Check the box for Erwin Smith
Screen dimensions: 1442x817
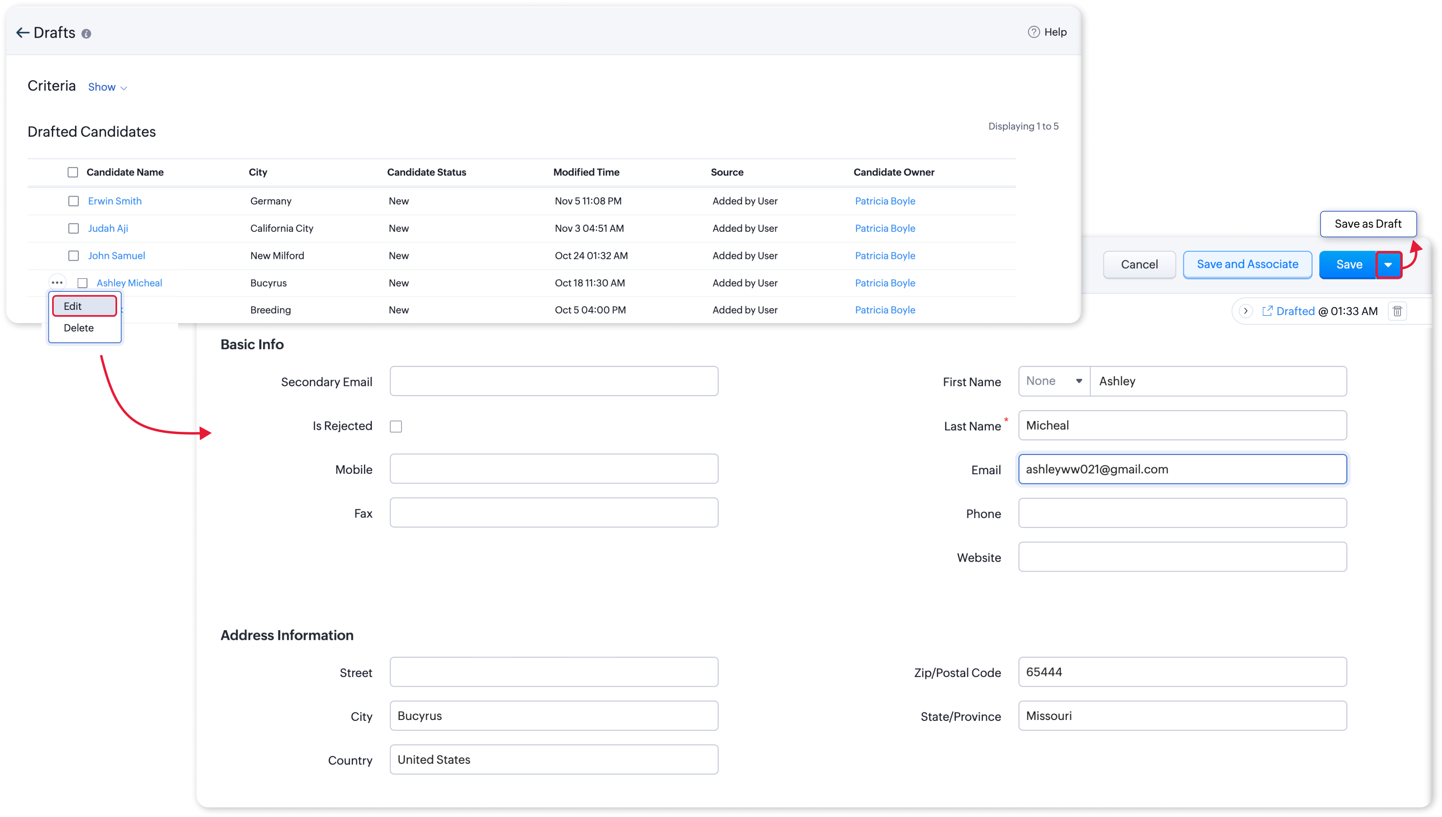point(73,201)
